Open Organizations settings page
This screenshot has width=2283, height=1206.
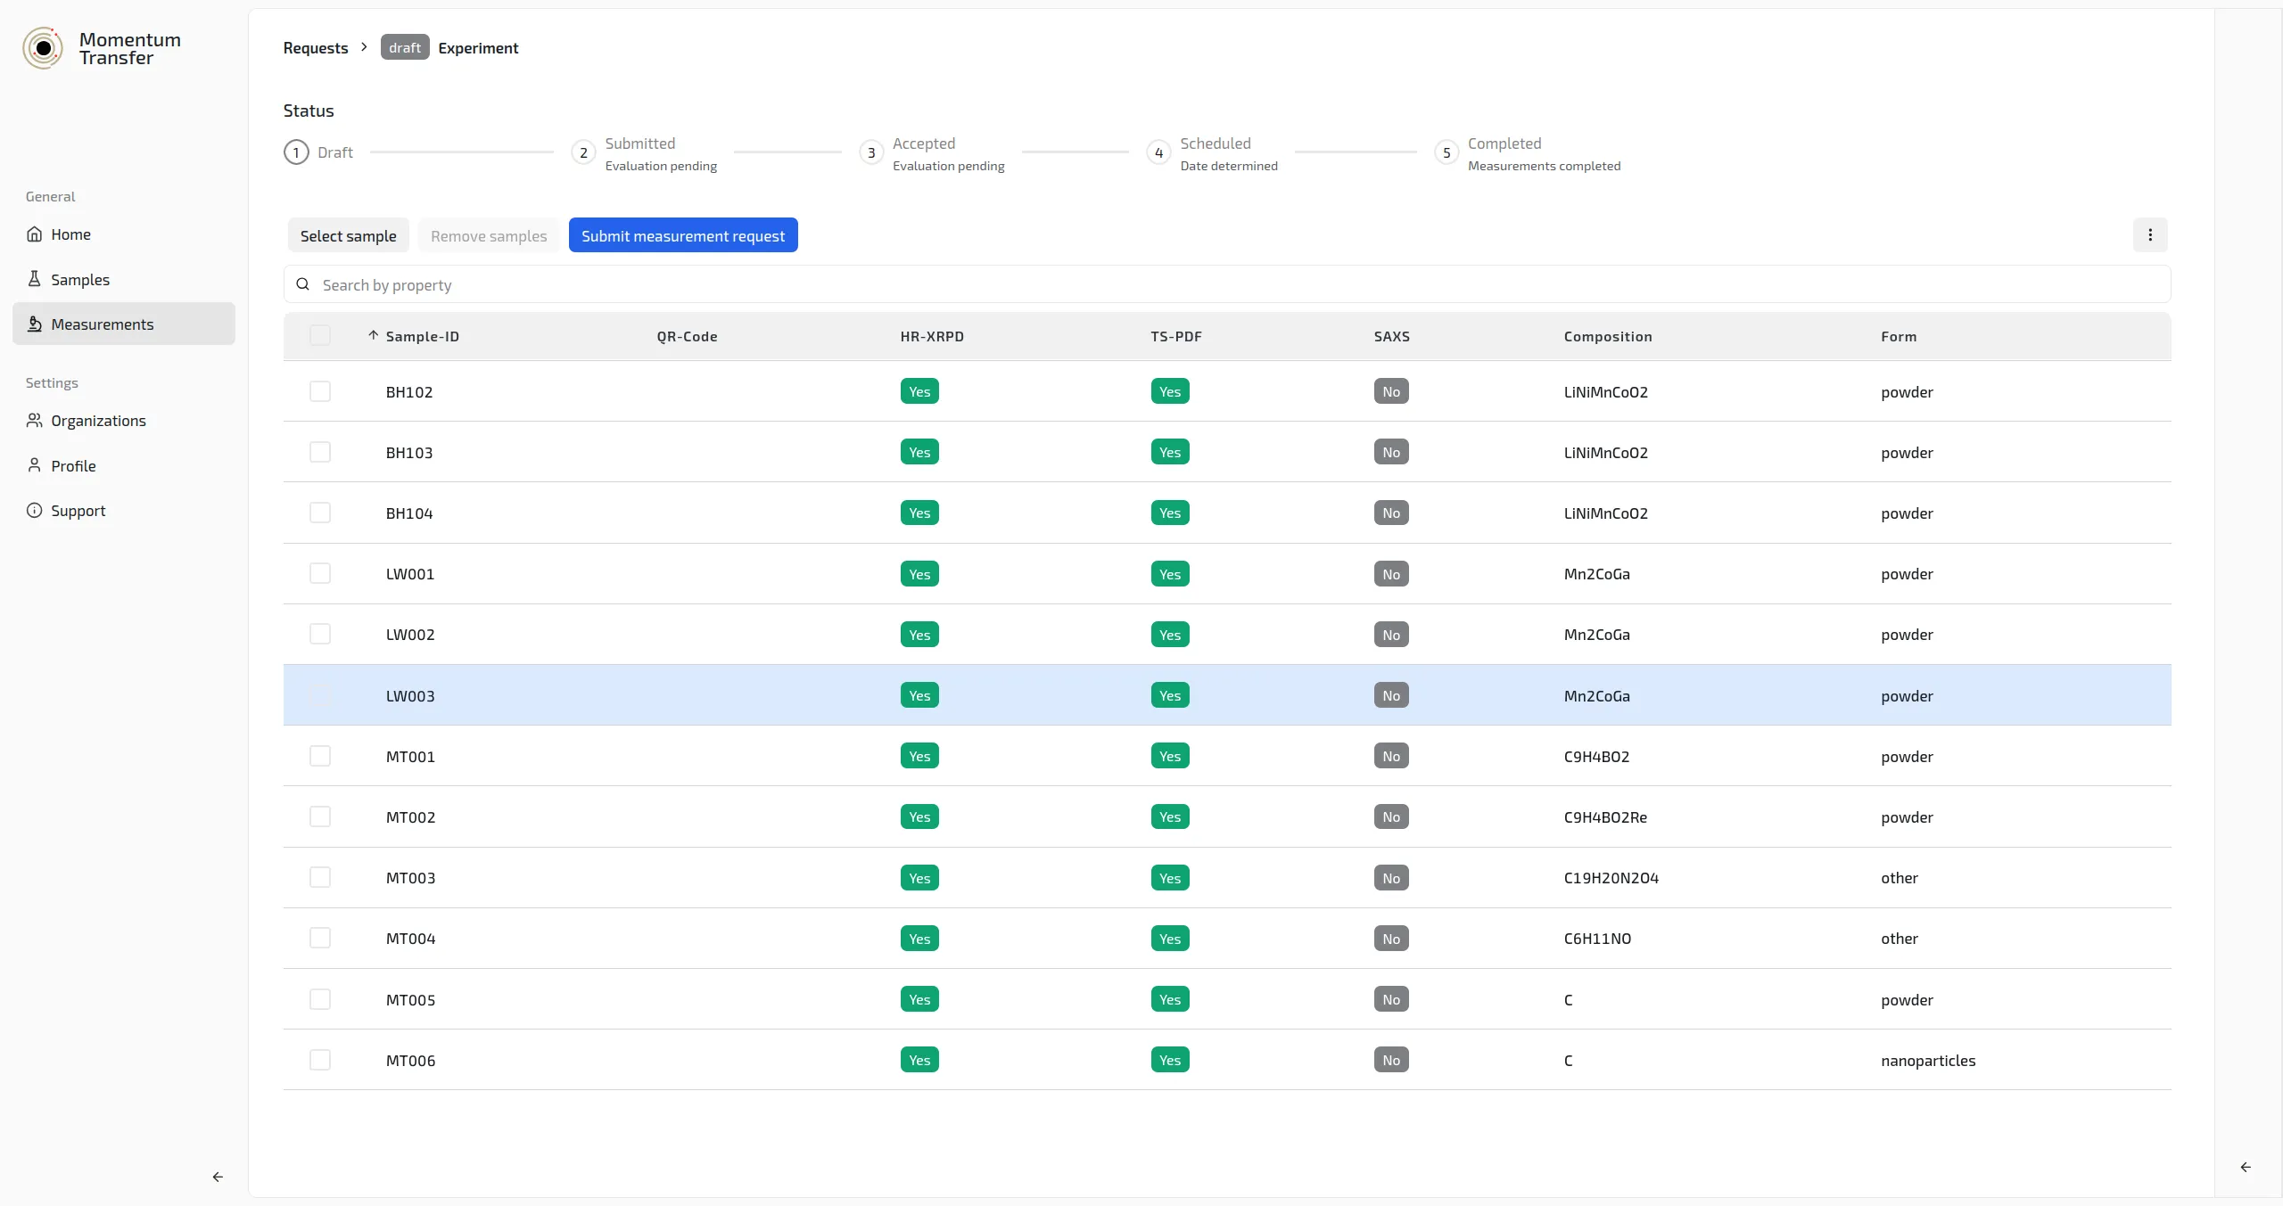pyautogui.click(x=98, y=421)
